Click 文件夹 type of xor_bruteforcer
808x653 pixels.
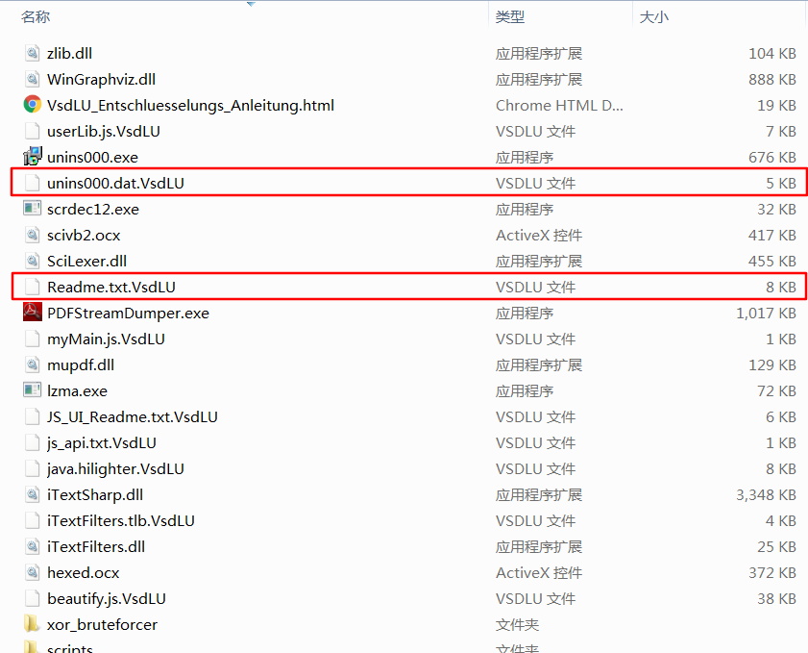point(517,625)
